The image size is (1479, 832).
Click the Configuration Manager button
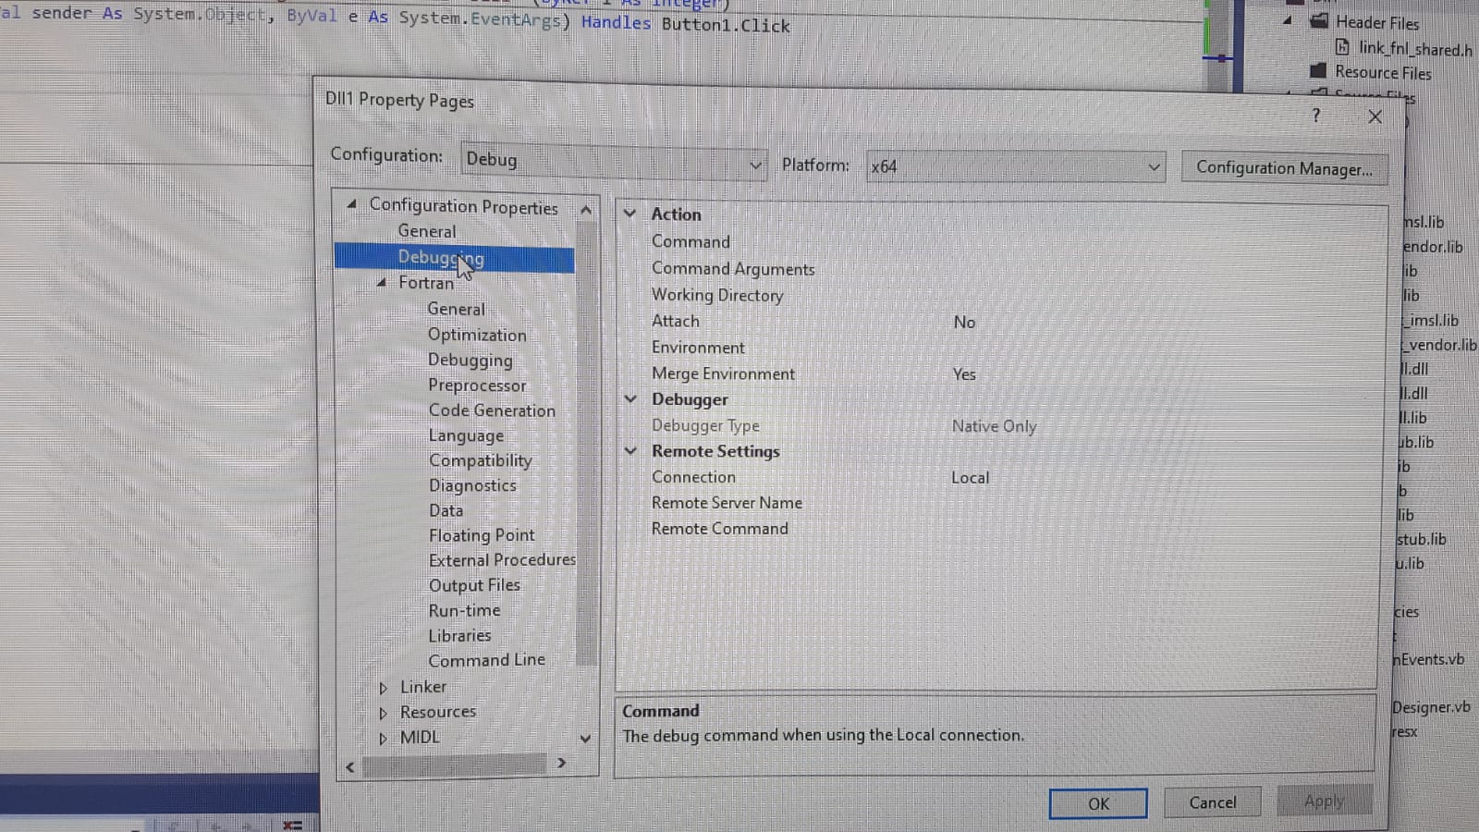[x=1283, y=168]
